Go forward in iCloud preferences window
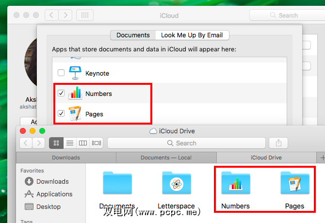325x223 pixels. click(x=65, y=15)
